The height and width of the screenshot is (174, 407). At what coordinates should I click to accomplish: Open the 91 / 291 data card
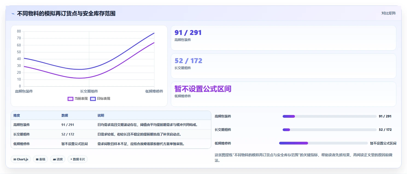click(x=283, y=38)
